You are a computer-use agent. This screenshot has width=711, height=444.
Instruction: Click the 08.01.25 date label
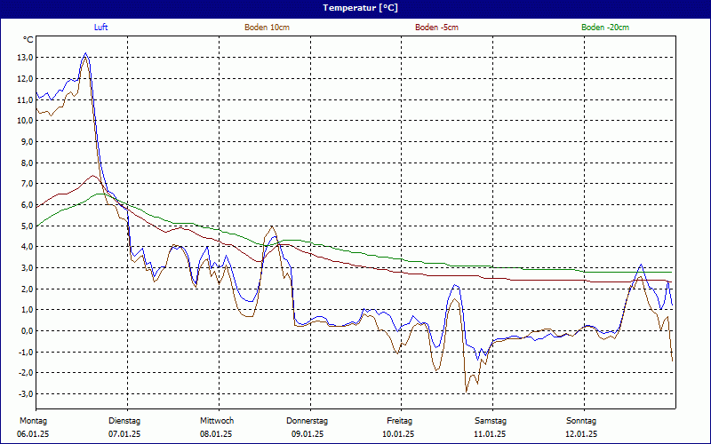coord(216,434)
